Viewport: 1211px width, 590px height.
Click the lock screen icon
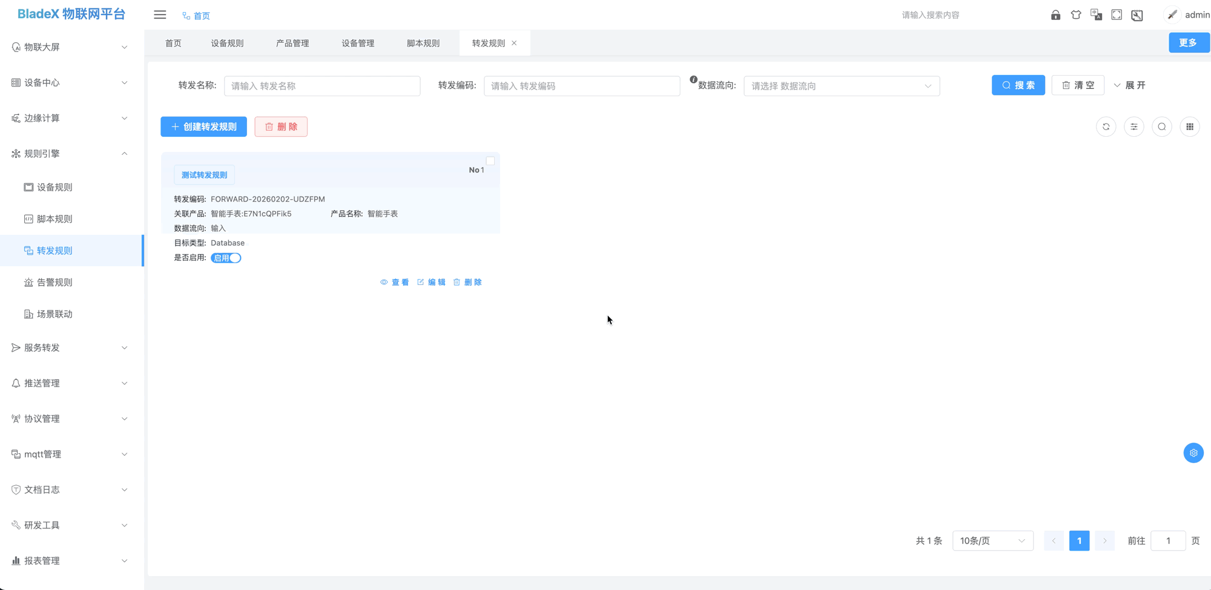(x=1055, y=15)
